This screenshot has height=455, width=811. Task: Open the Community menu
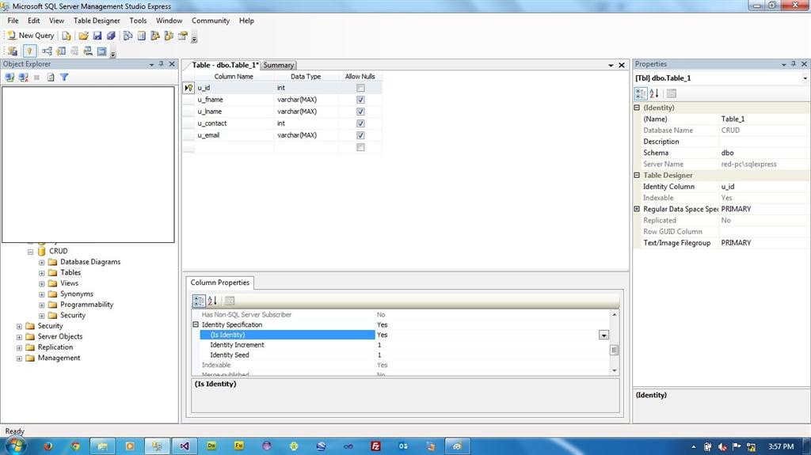click(211, 21)
